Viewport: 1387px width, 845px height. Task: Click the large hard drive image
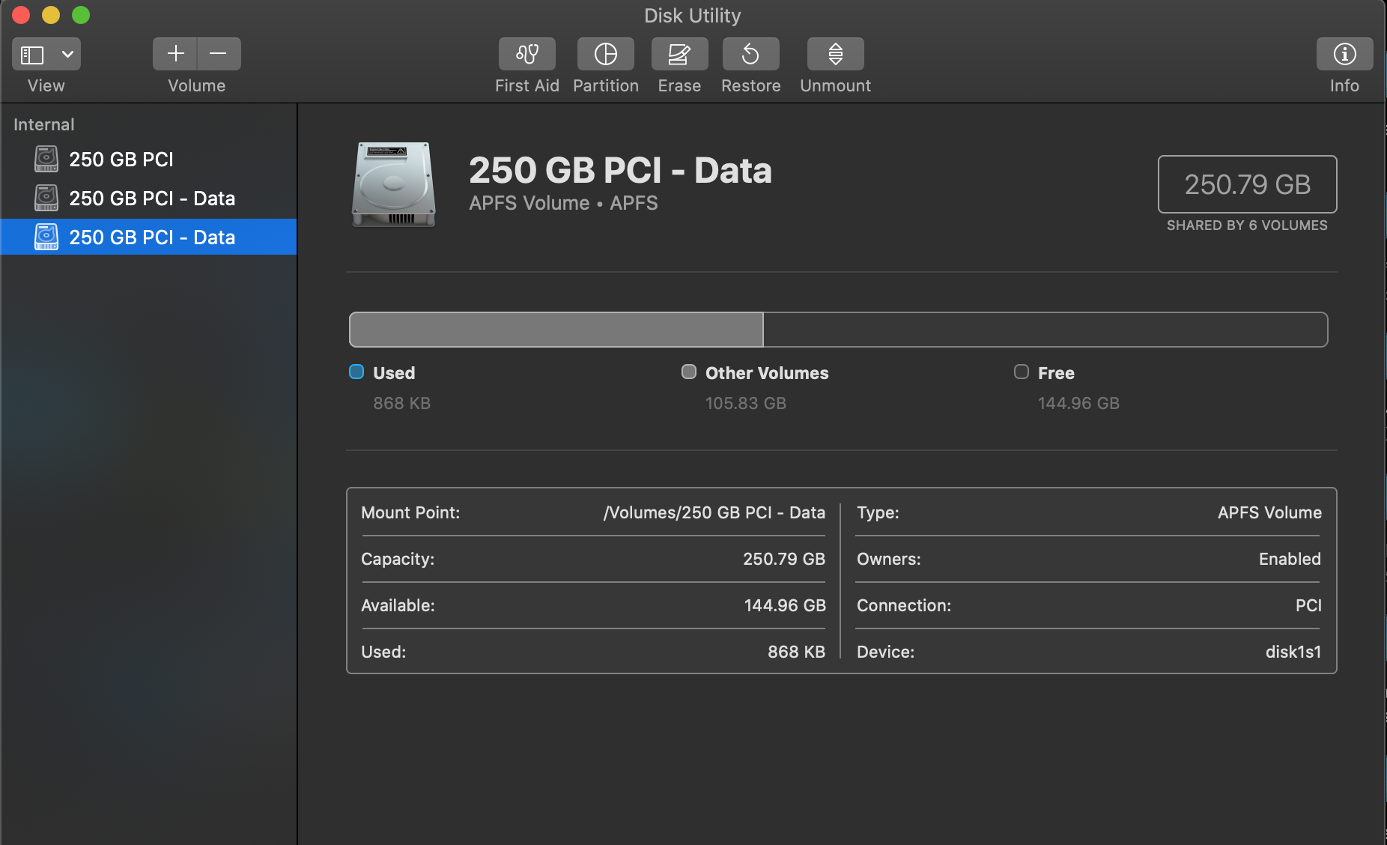(x=394, y=184)
